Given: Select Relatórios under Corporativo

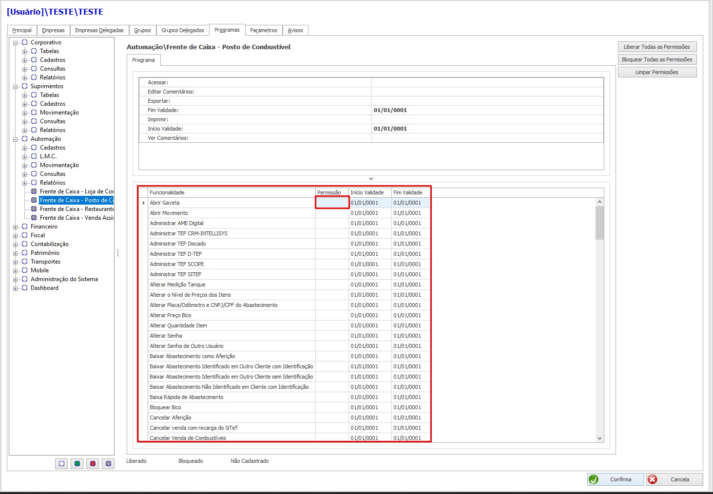Looking at the screenshot, I should (53, 77).
